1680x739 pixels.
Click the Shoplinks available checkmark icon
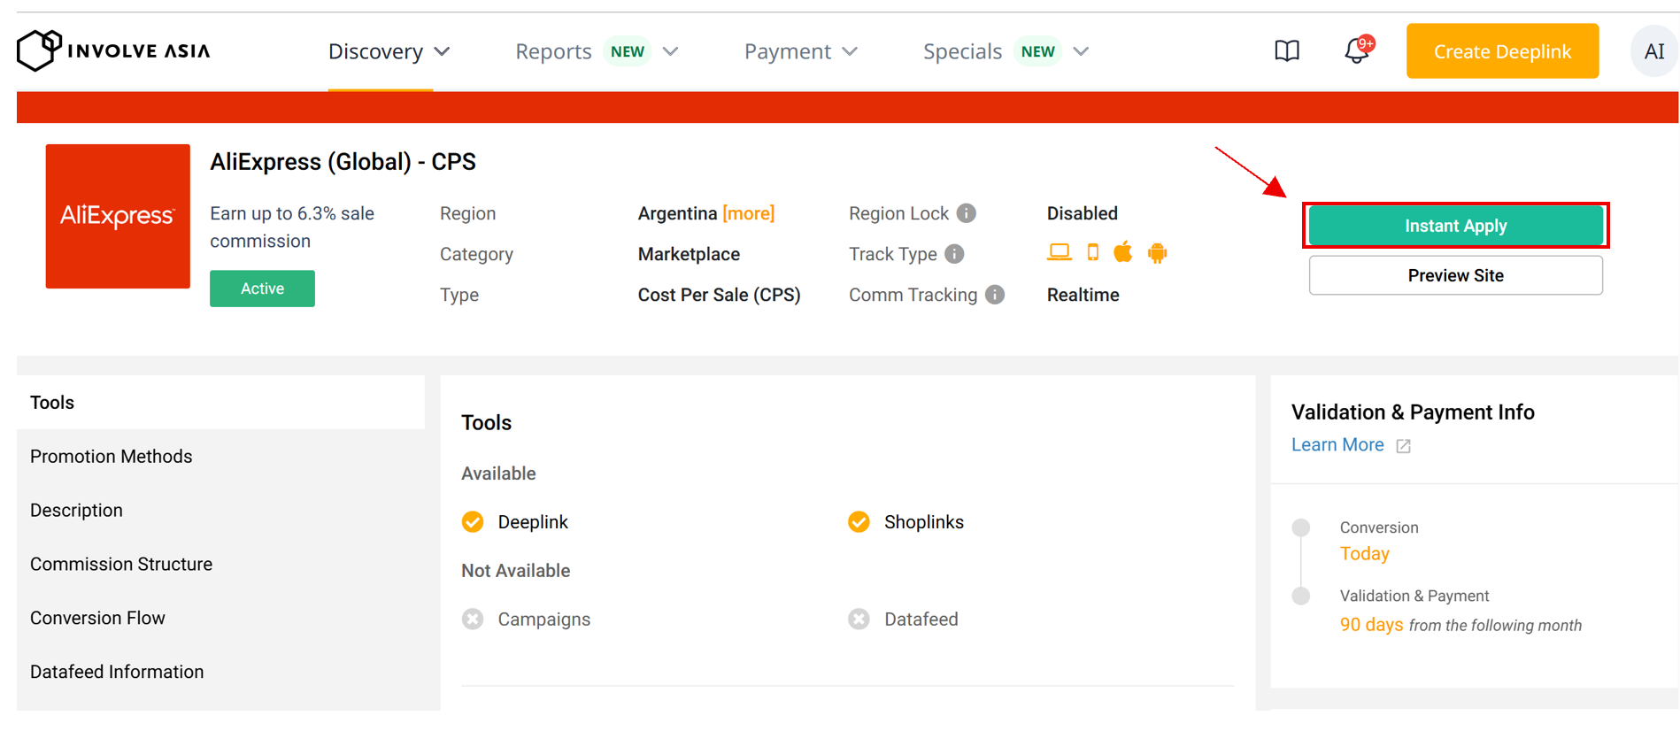(859, 522)
